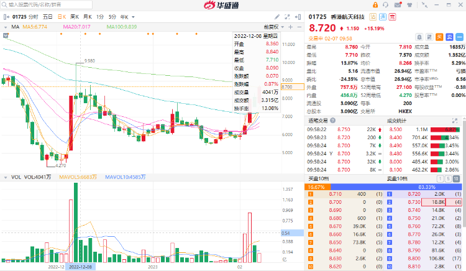Open the price alert bell icon
The height and width of the screenshot is (271, 466).
point(419,37)
